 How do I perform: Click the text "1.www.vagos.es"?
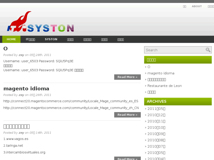click(16, 139)
